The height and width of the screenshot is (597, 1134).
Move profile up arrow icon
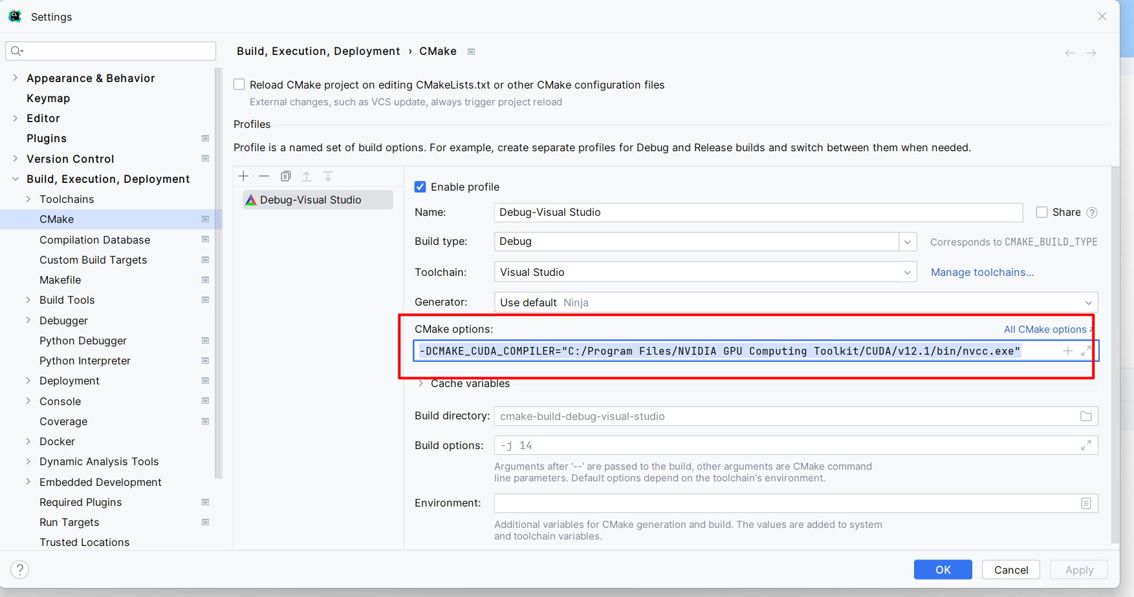tap(307, 176)
